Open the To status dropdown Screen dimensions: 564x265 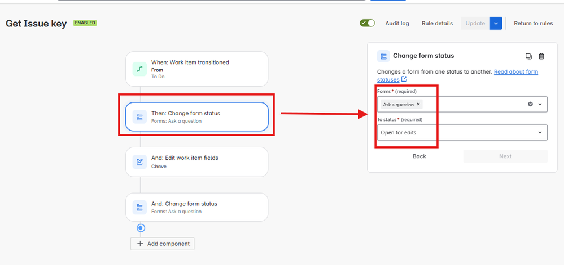(462, 133)
